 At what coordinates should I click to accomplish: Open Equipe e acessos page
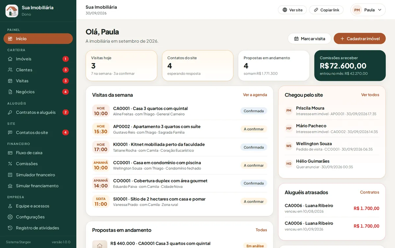(38, 206)
